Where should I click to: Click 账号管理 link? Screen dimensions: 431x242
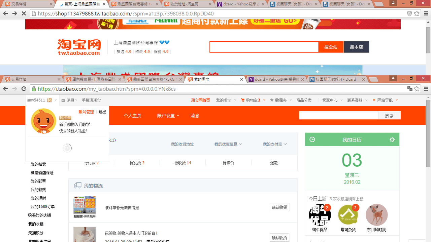86,112
